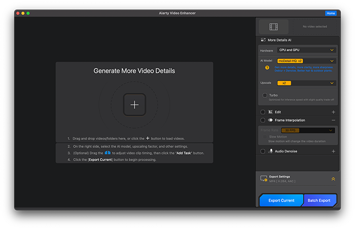This screenshot has height=229, width=355.
Task: Click the film strip video icon
Action: pos(273,27)
